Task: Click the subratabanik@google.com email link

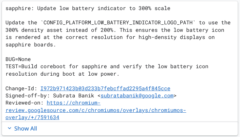Action: [137, 96]
